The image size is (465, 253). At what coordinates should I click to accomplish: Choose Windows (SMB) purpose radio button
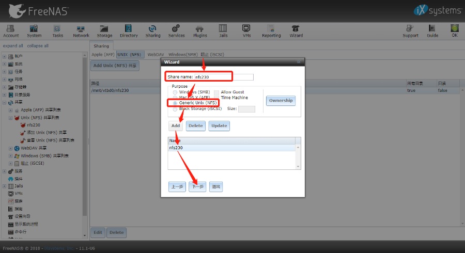pos(175,92)
